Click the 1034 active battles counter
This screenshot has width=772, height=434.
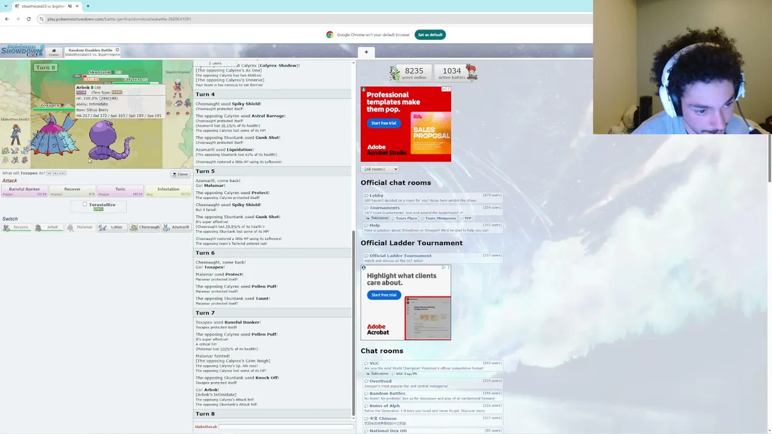452,74
